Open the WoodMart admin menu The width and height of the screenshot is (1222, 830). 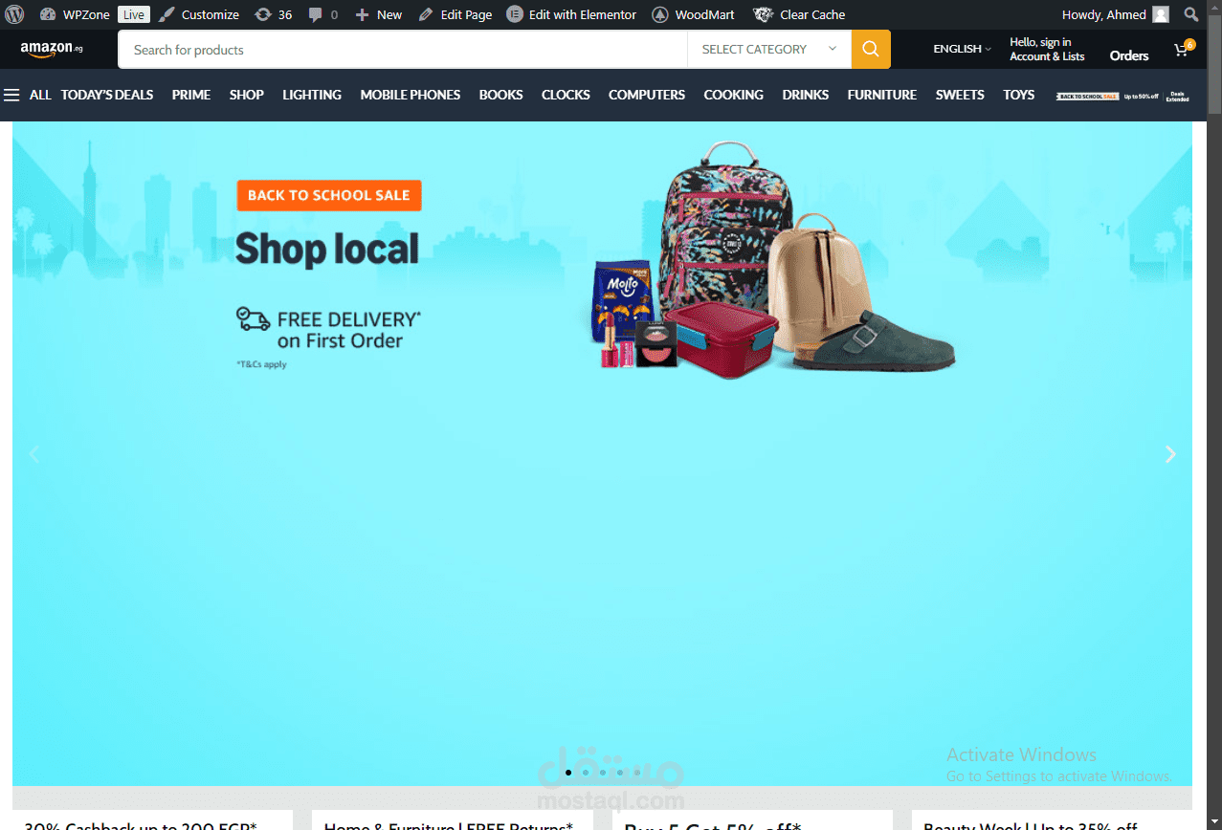[x=694, y=14]
